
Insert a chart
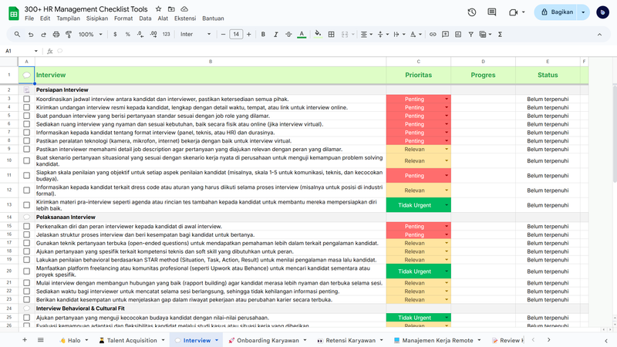458,35
